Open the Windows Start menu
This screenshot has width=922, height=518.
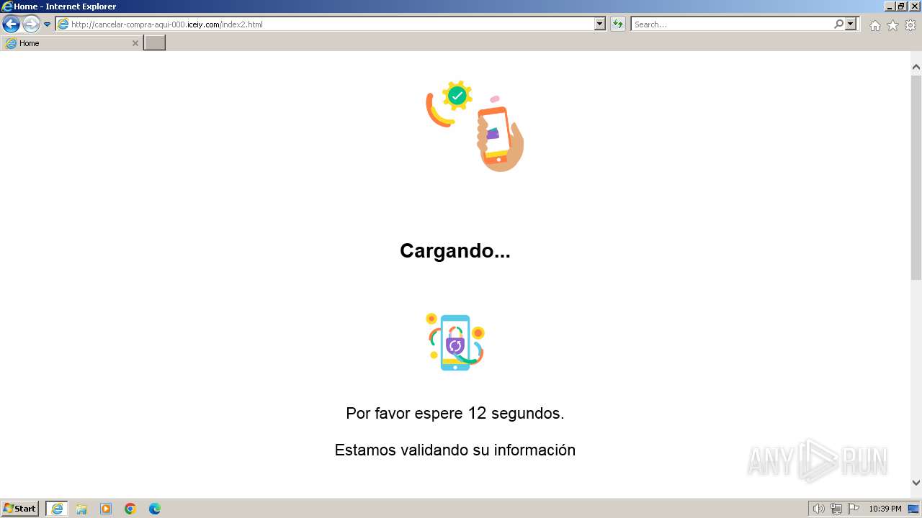[20, 509]
